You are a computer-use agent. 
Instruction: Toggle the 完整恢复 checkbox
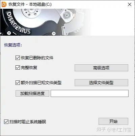point(18,68)
